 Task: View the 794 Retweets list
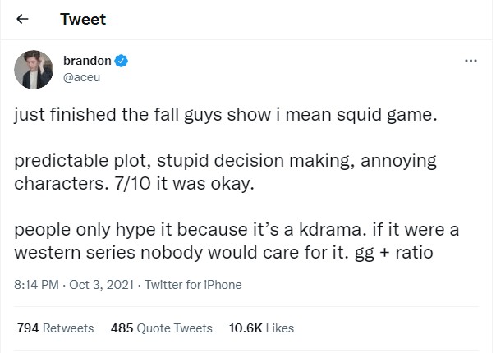(56, 328)
